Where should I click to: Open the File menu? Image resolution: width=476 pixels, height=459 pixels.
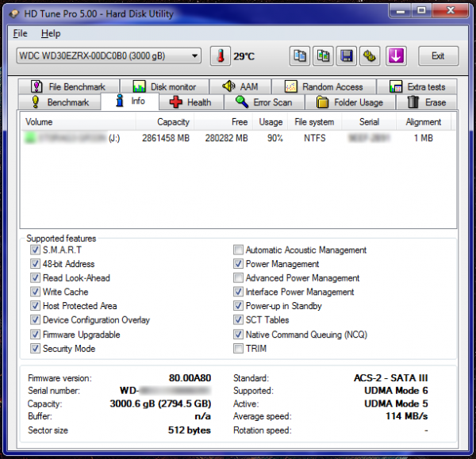(21, 33)
